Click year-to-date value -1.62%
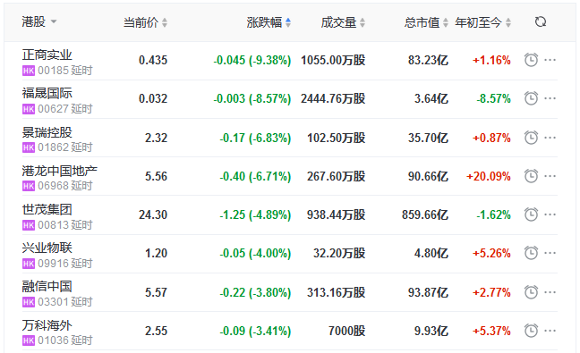 [493, 214]
